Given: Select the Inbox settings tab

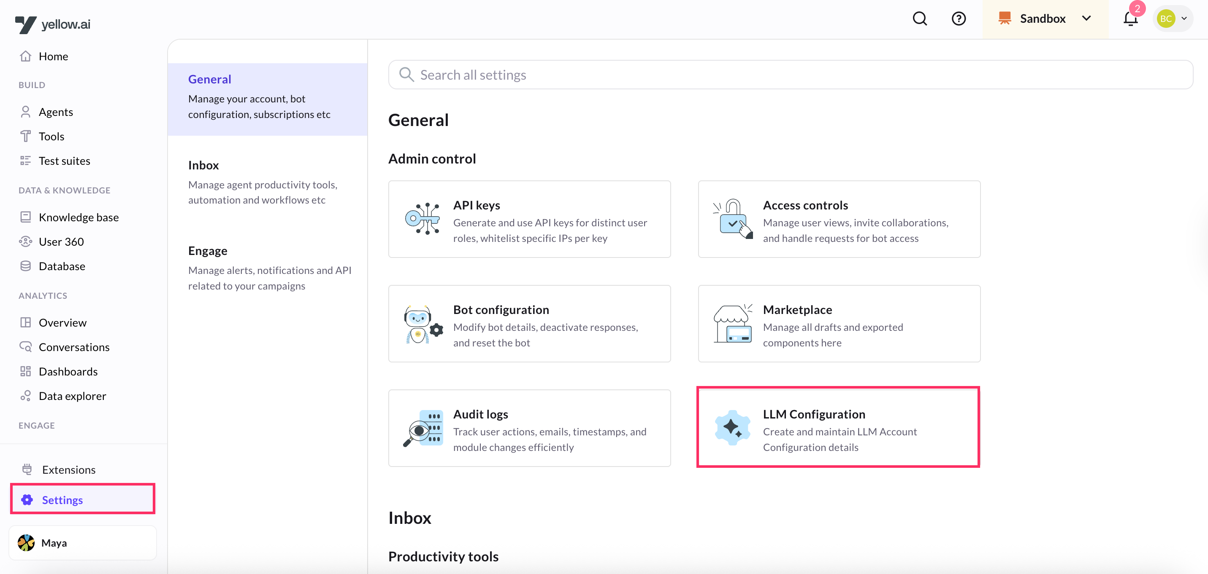Looking at the screenshot, I should 267,182.
